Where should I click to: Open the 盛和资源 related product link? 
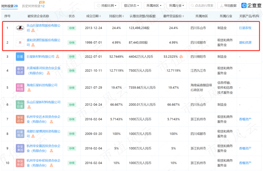245,43
